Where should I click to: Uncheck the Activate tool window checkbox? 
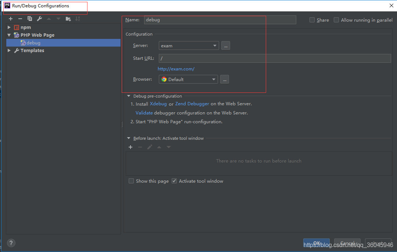point(174,181)
